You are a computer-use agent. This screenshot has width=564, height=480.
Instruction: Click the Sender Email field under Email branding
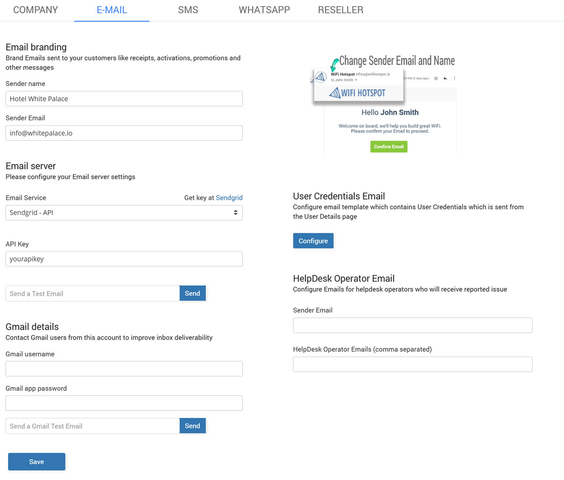pyautogui.click(x=124, y=133)
